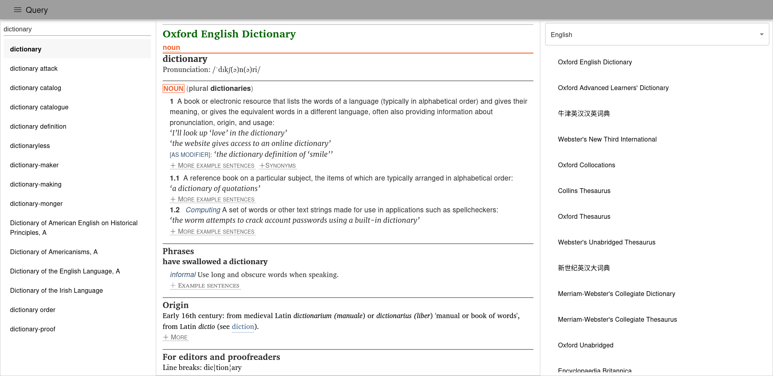Click the search field containing 'dictionary'
773x376 pixels.
point(76,29)
